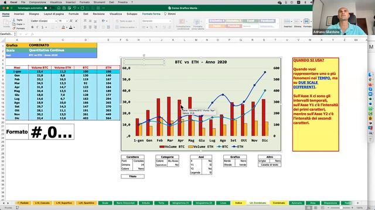Click the Formatta come tabella icon
Screen dimensions: 375x210
[x=197, y=22]
